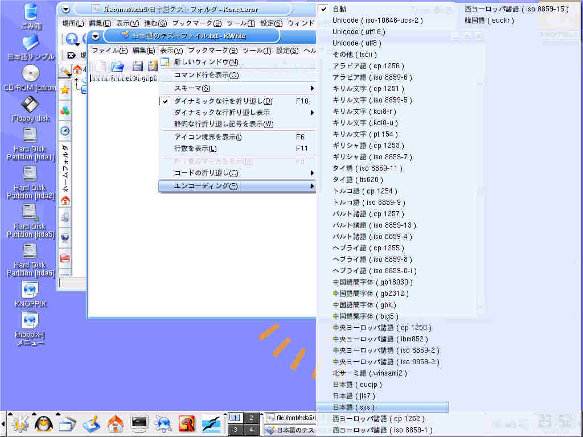The image size is (583, 437).
Task: Open Konqueror 進む(G) menu
Action: click(155, 23)
